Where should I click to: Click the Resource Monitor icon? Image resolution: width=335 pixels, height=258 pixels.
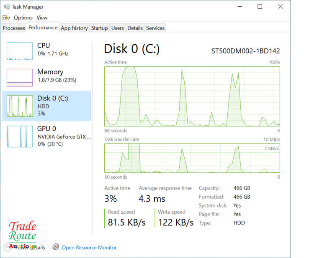coord(56,247)
